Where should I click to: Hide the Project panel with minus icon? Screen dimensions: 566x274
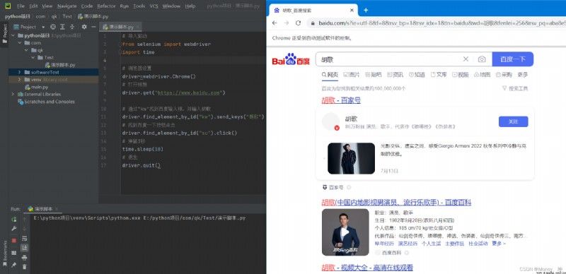93,27
